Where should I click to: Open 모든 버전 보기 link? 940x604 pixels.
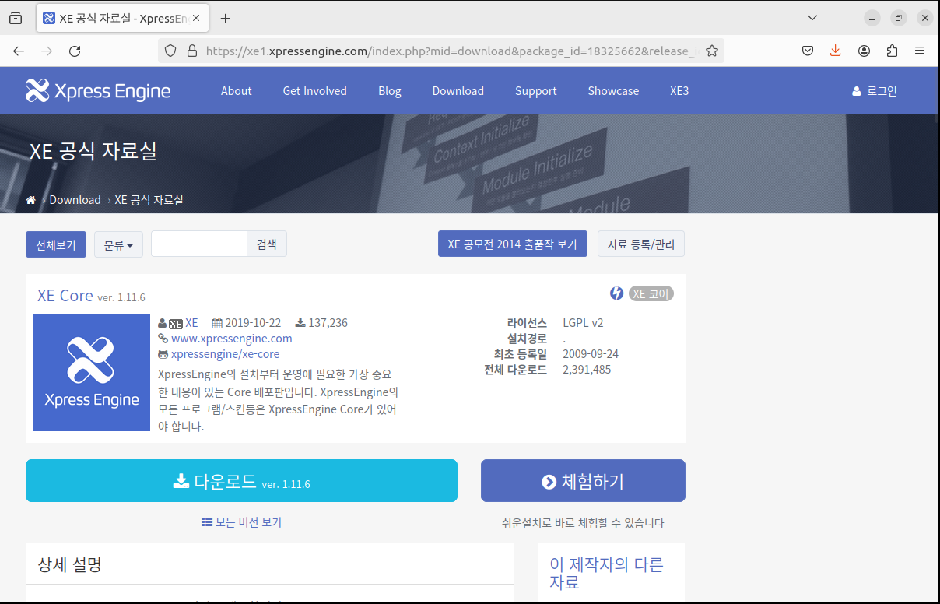[241, 522]
